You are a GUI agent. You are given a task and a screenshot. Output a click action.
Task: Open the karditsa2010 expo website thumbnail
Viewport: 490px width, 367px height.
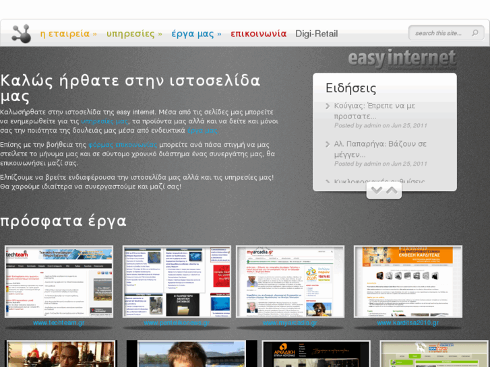click(x=408, y=281)
